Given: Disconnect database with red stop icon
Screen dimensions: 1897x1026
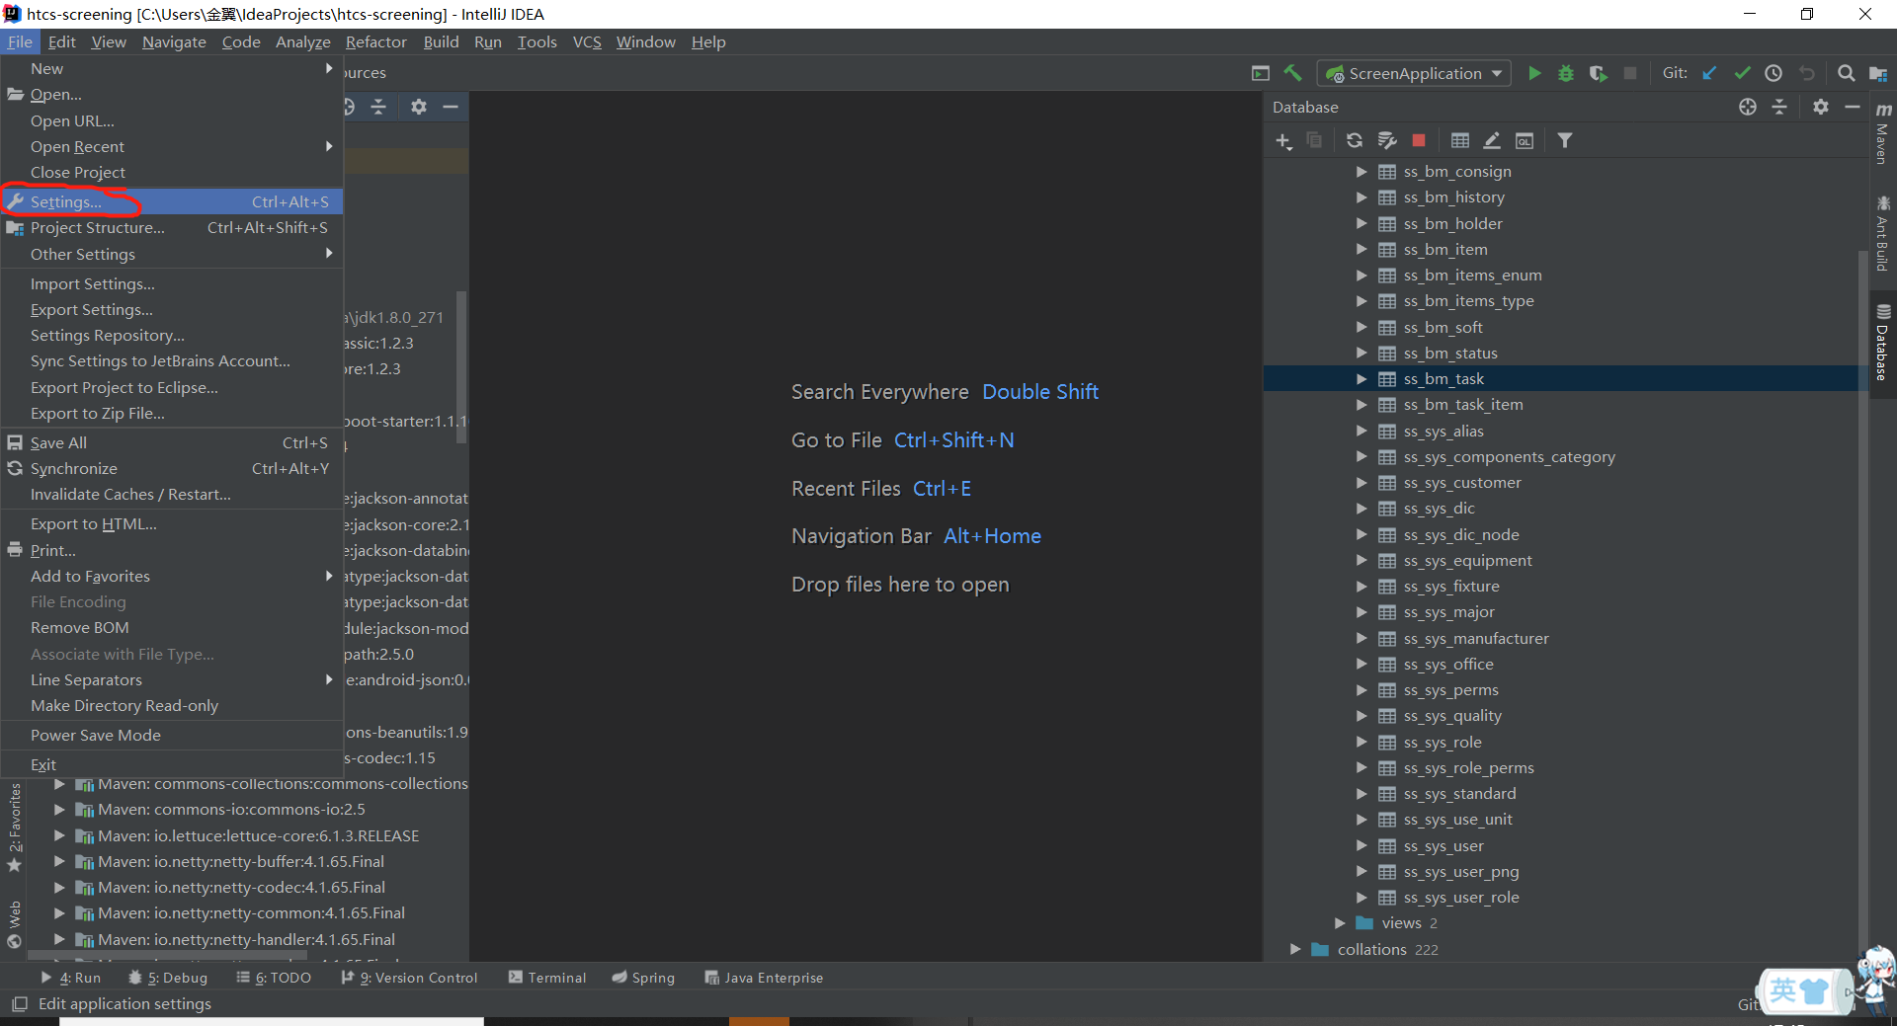Looking at the screenshot, I should pyautogui.click(x=1419, y=141).
